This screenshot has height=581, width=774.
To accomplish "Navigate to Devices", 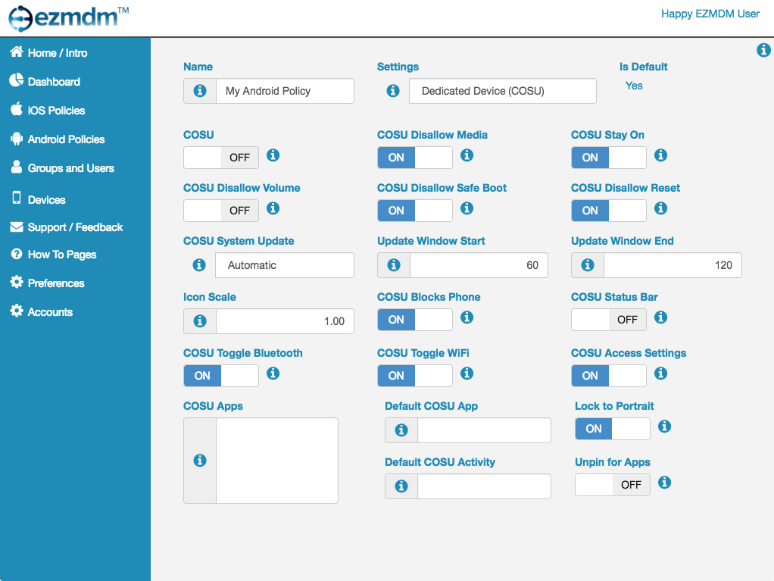I will click(38, 199).
